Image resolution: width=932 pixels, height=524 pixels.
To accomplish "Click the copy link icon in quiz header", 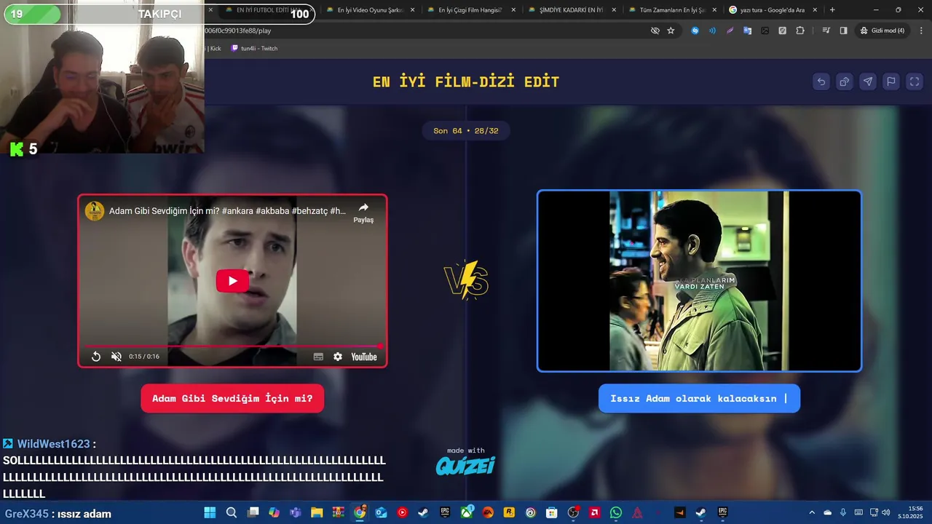I will (x=845, y=82).
